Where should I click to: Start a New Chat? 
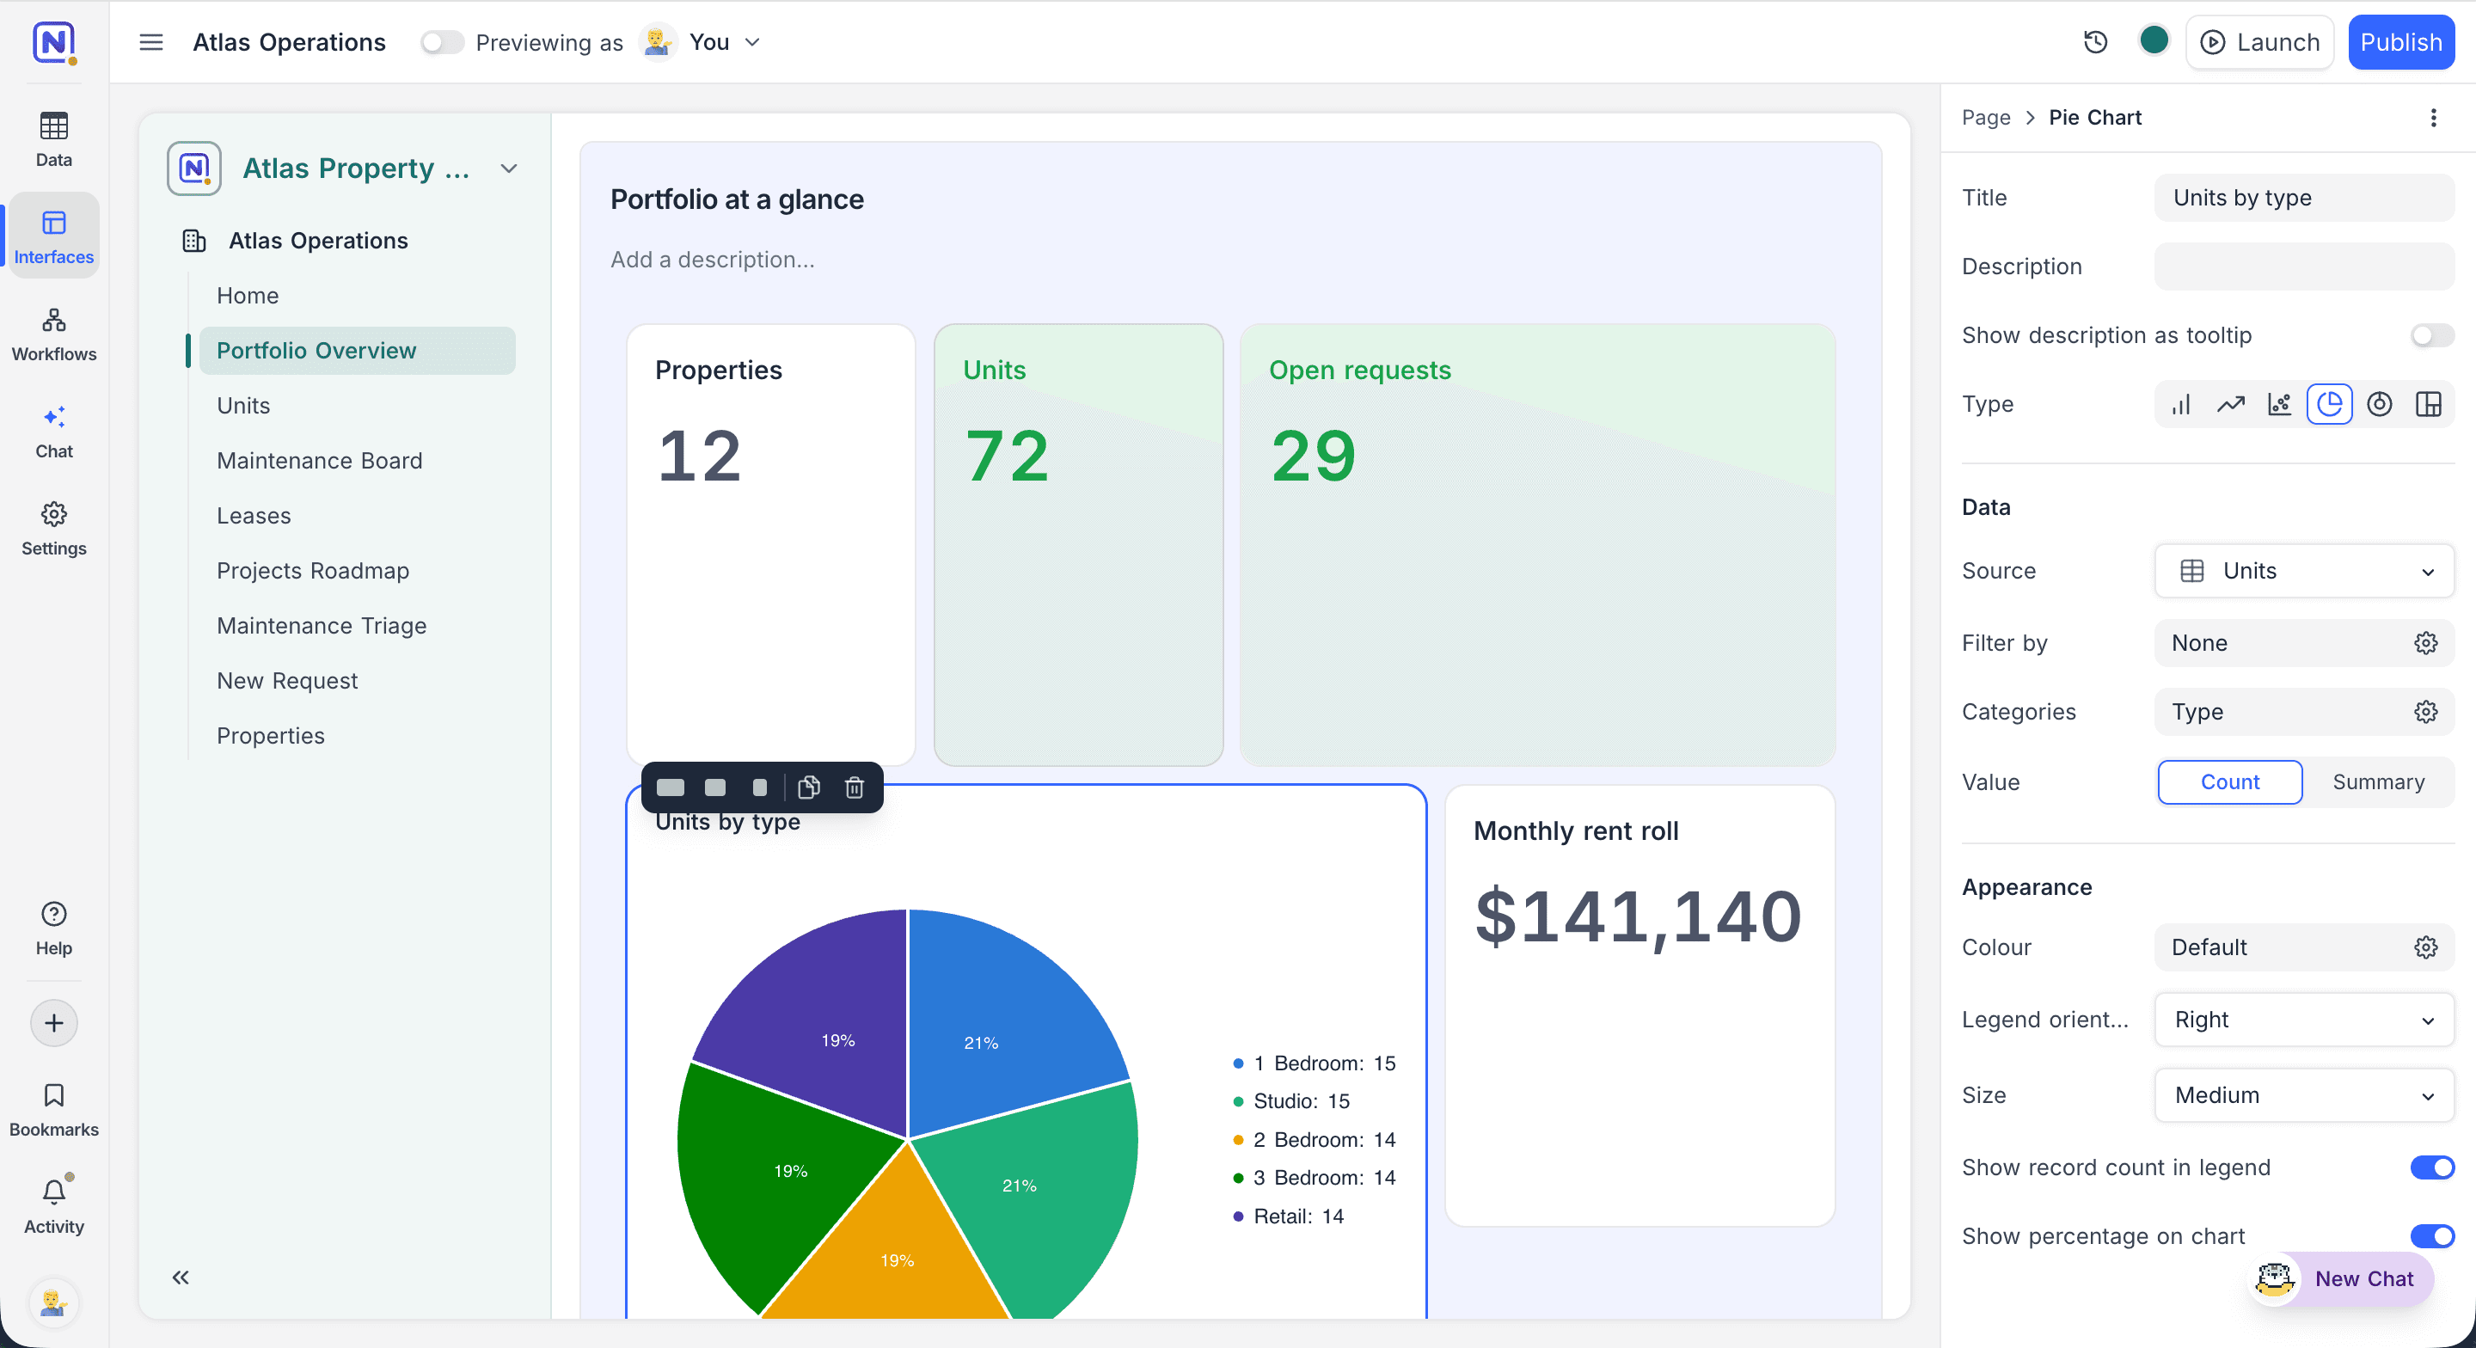(x=2341, y=1278)
